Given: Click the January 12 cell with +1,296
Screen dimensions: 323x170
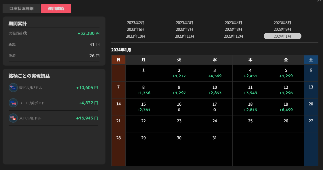Looking at the screenshot, I should (x=286, y=90).
